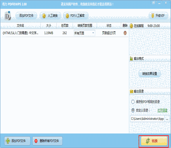This screenshot has width=171, height=148.
Task: Click the 删除 column header
Action: coord(125,26)
